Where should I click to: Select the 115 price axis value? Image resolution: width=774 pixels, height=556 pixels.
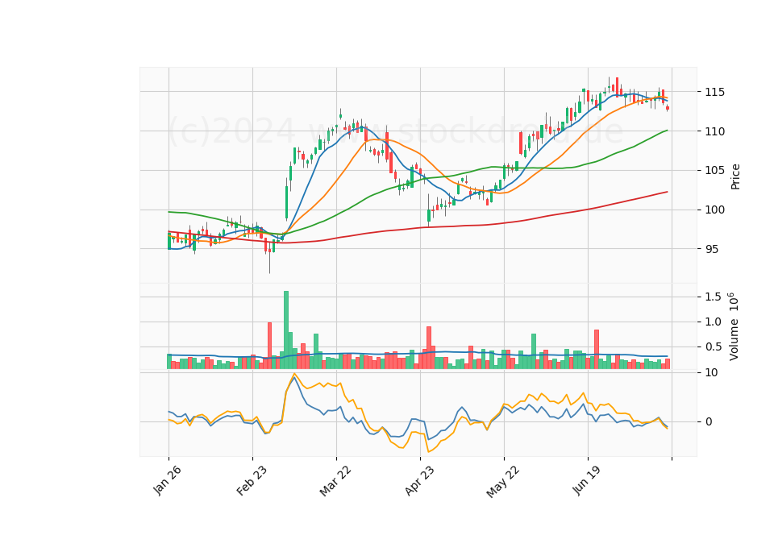click(715, 92)
